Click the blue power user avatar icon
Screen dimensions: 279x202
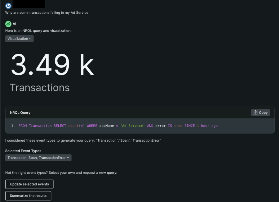tap(8, 6)
